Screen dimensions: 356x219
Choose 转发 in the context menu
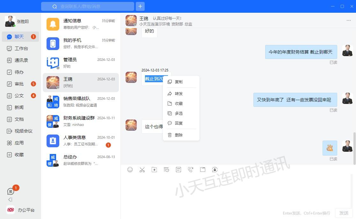(x=179, y=94)
